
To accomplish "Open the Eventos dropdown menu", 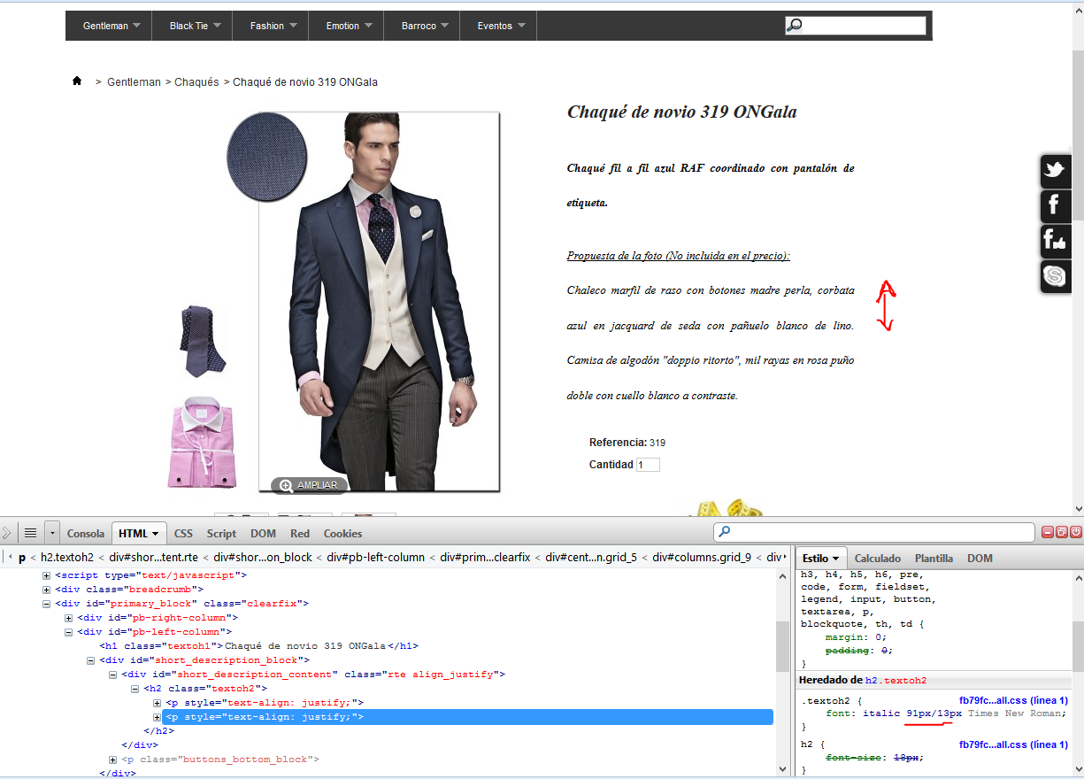I will [x=502, y=26].
